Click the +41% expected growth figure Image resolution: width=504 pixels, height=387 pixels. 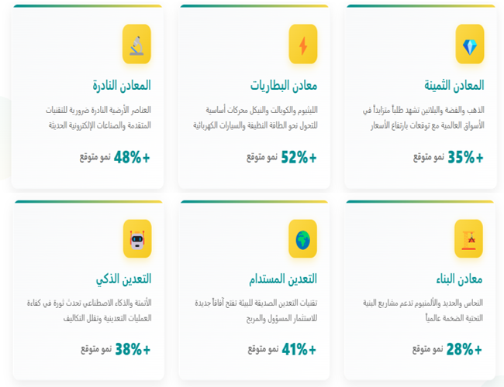299,349
